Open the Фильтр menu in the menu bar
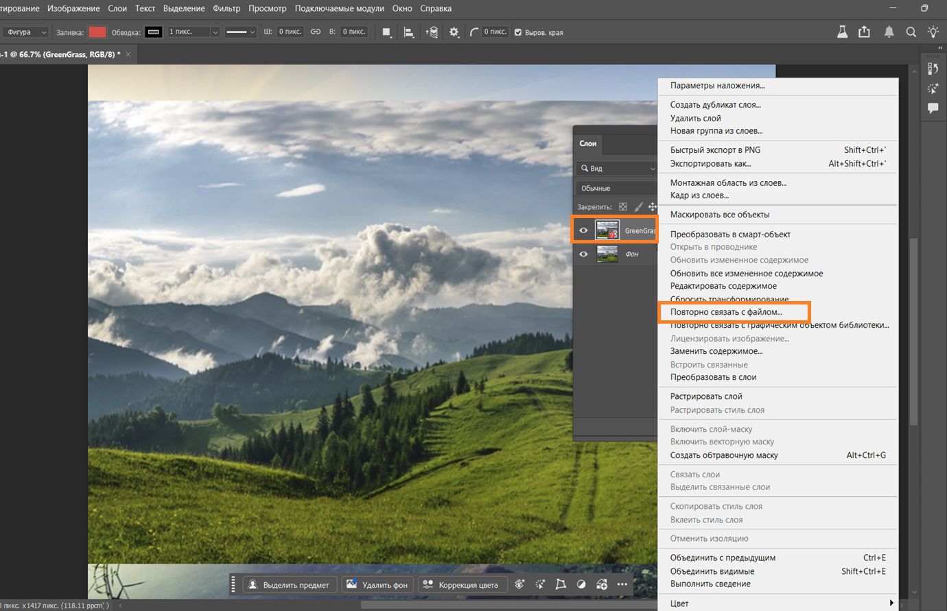Viewport: 947px width, 611px height. [x=226, y=8]
